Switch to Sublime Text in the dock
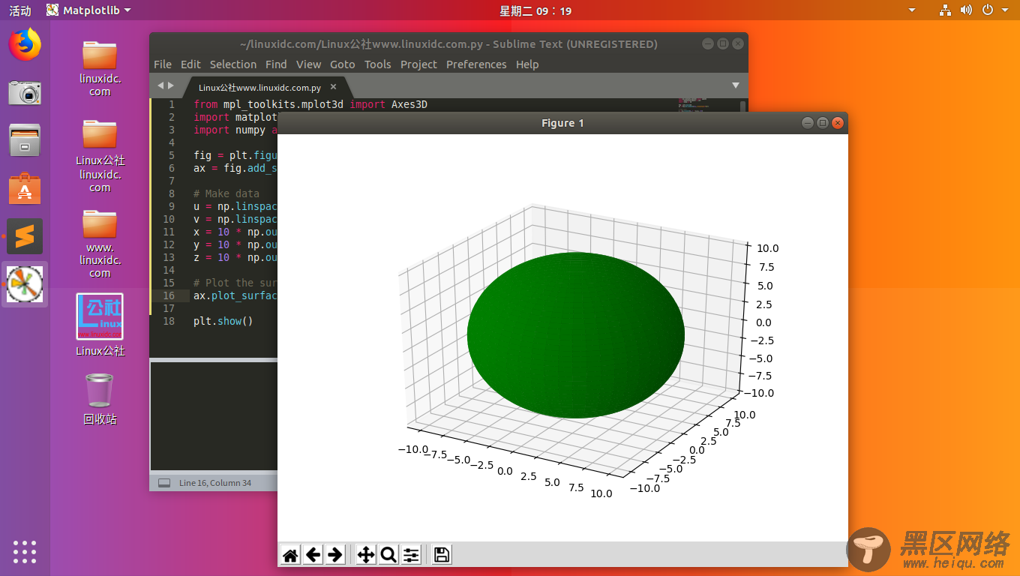This screenshot has width=1020, height=576. pos(25,237)
